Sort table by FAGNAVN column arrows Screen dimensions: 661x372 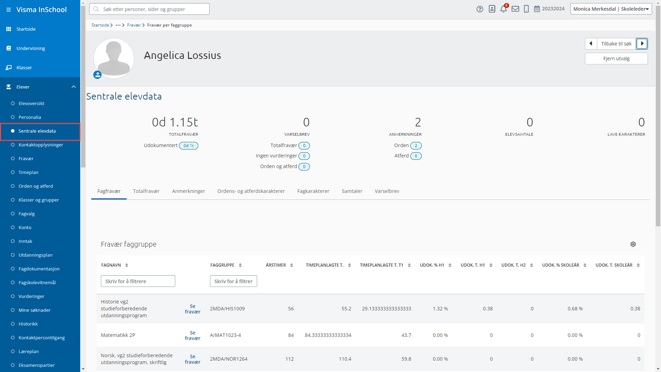[127, 265]
